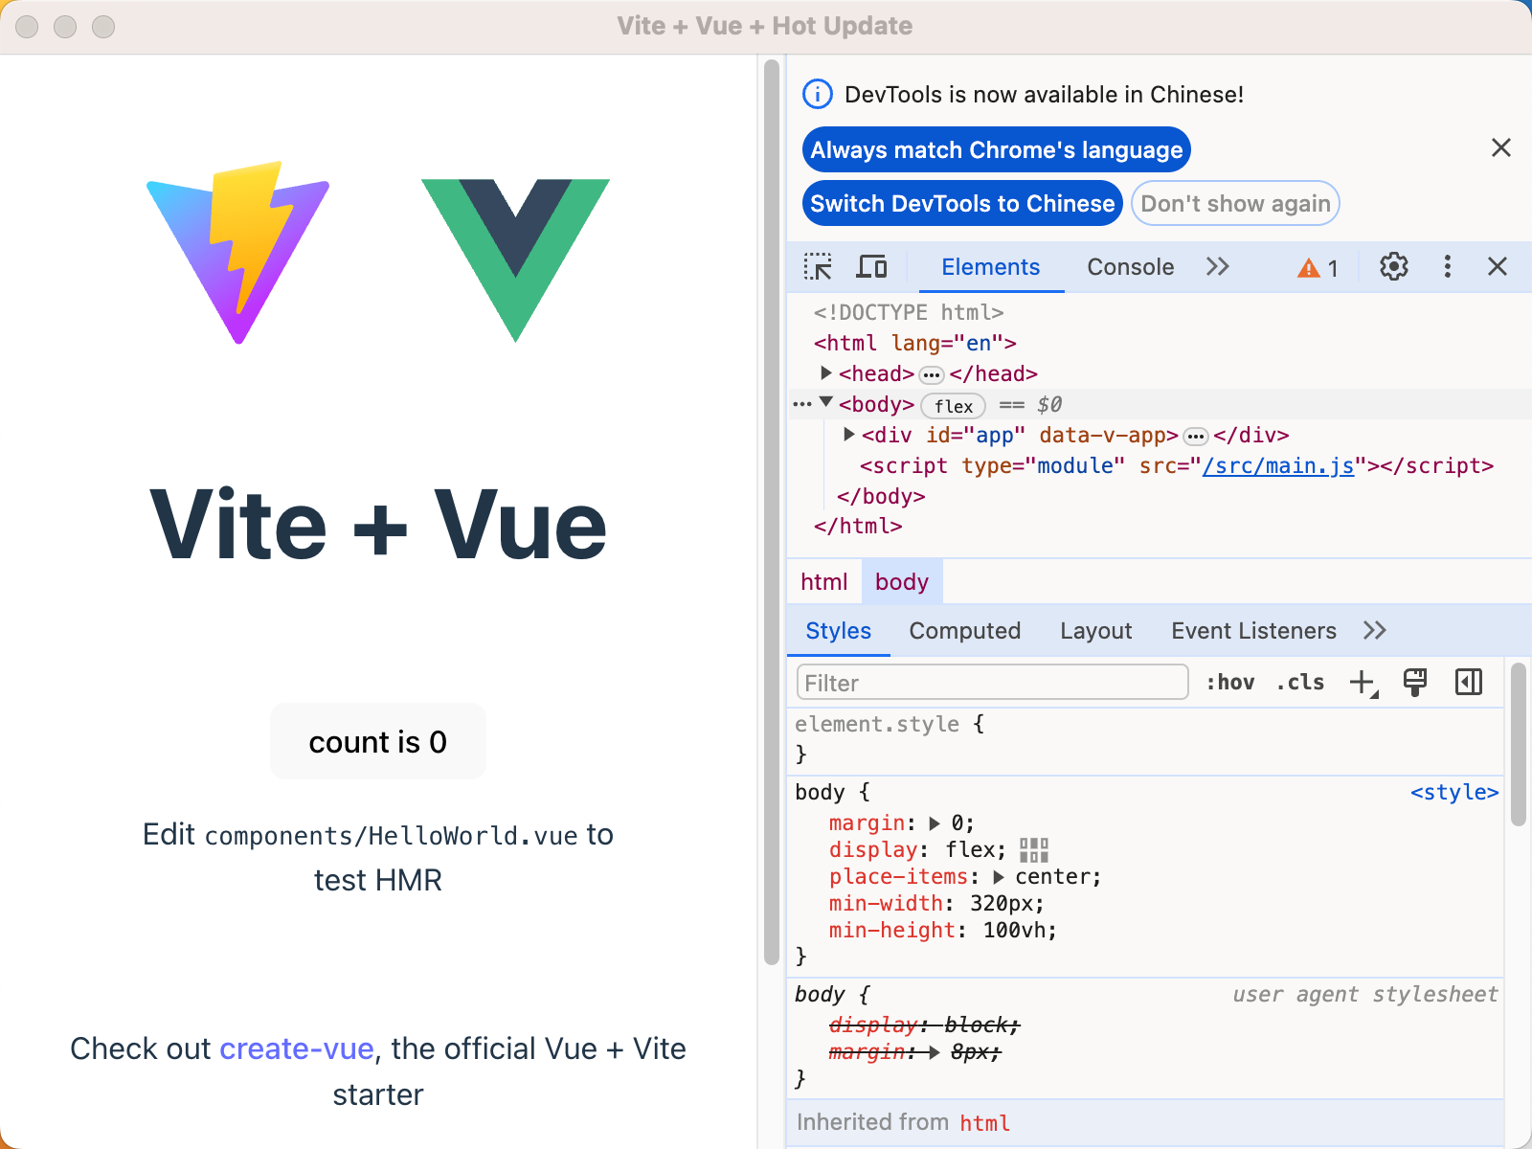
Task: Click the Vite logo
Action: click(x=237, y=253)
